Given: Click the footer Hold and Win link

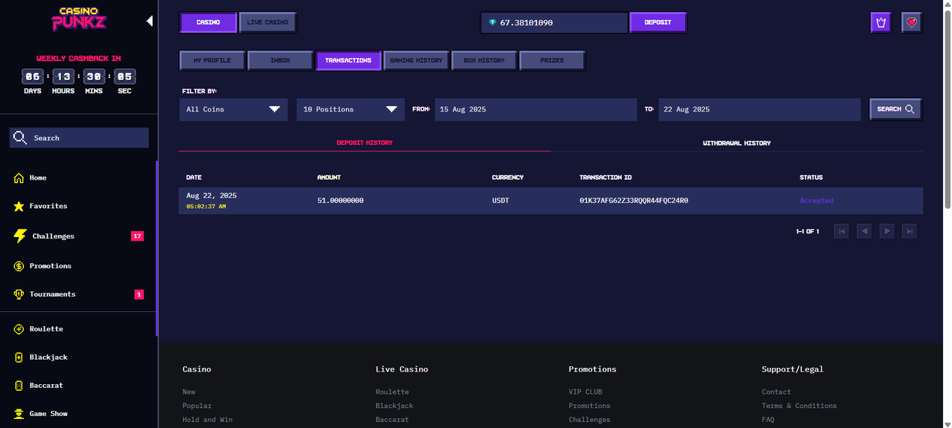Looking at the screenshot, I should pos(208,420).
